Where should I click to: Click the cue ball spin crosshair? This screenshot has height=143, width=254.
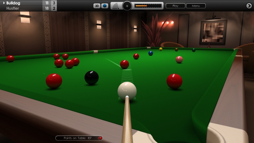pyautogui.click(x=127, y=6)
